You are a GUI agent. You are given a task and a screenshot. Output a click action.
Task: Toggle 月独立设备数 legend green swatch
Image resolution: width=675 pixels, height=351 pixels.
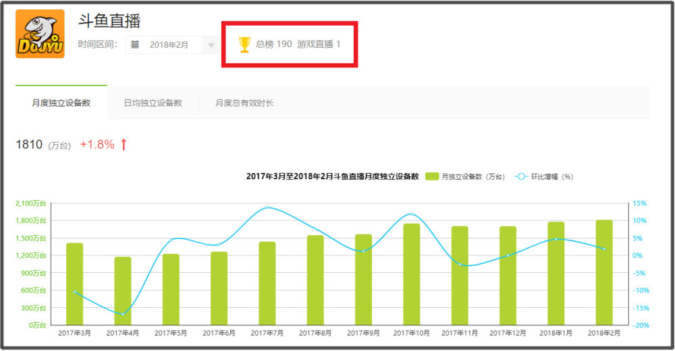[432, 177]
